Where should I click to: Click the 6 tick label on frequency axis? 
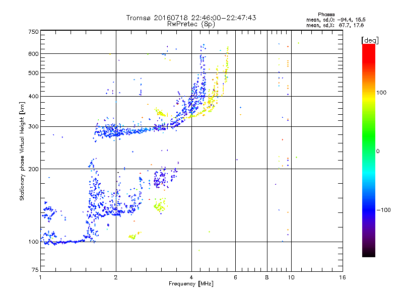[235, 277]
